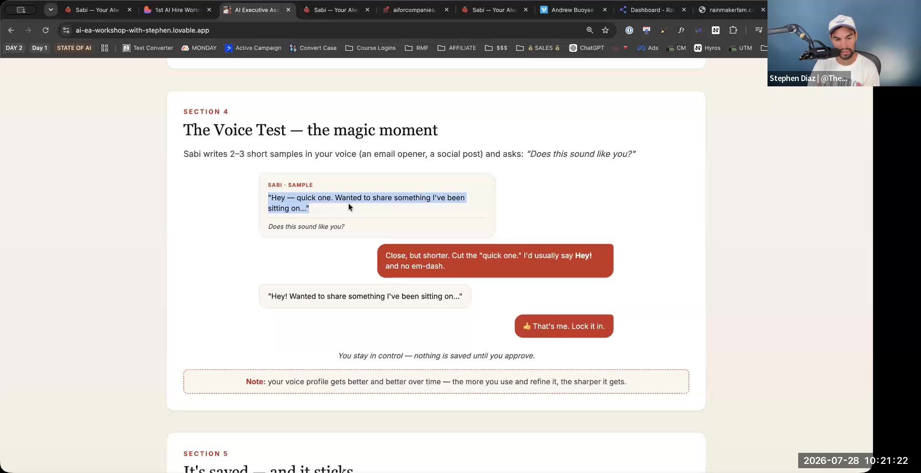Screen dimensions: 921x473
Task: Open the ChatGPT bookmark
Action: (x=587, y=48)
